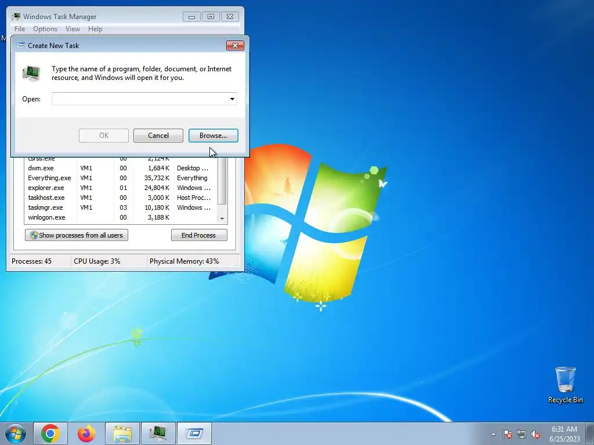Select the taskmgr.exe process row
Image resolution: width=594 pixels, height=445 pixels.
click(121, 207)
